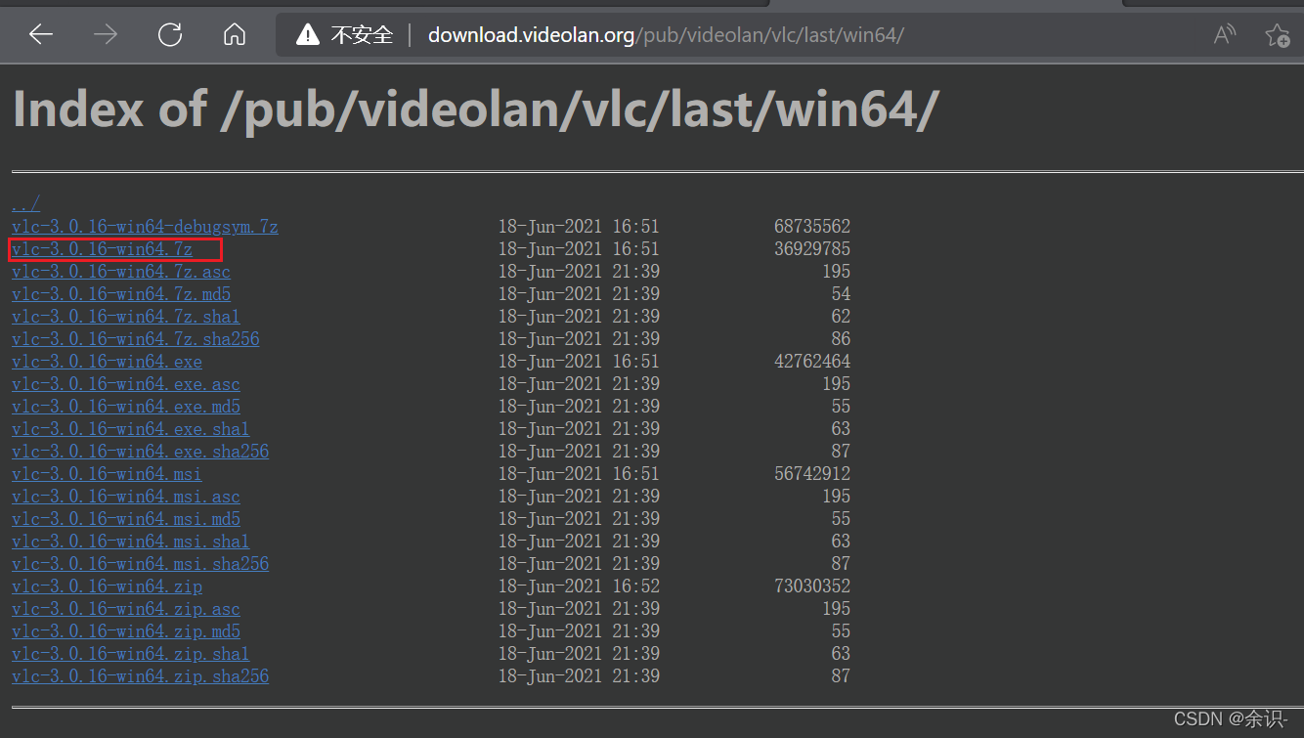Open the parent directory ../ link

pyautogui.click(x=25, y=203)
